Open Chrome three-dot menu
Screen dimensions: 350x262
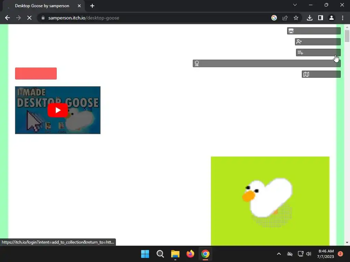tap(342, 18)
